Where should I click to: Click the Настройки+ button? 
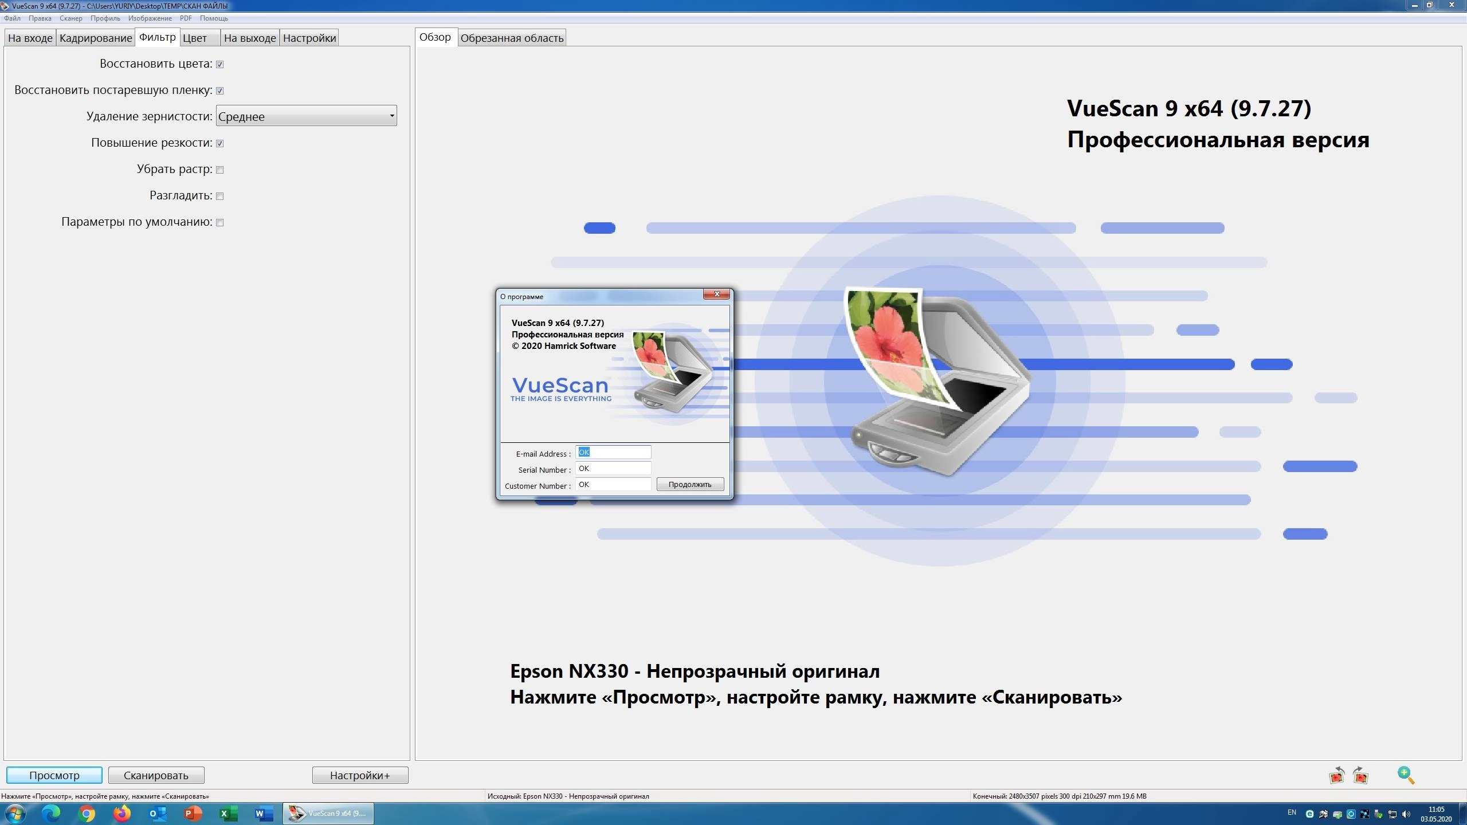pyautogui.click(x=360, y=775)
